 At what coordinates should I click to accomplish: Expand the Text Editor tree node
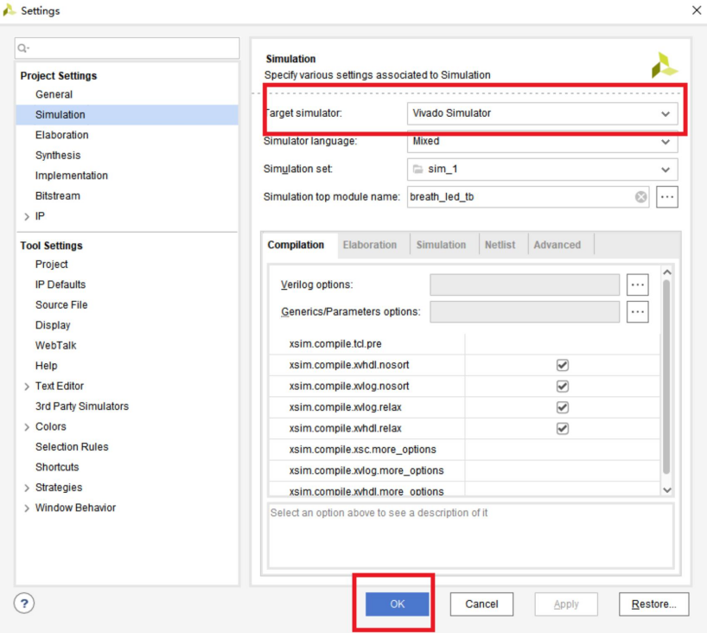[x=27, y=387]
